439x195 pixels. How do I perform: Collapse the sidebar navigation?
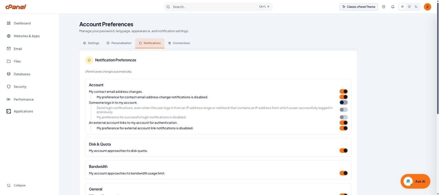click(16, 186)
